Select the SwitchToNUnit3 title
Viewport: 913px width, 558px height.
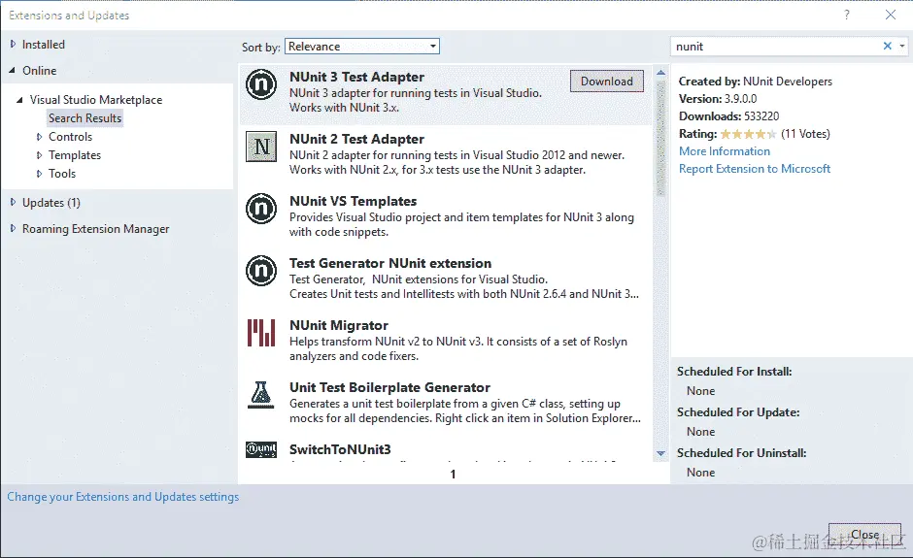coord(340,449)
